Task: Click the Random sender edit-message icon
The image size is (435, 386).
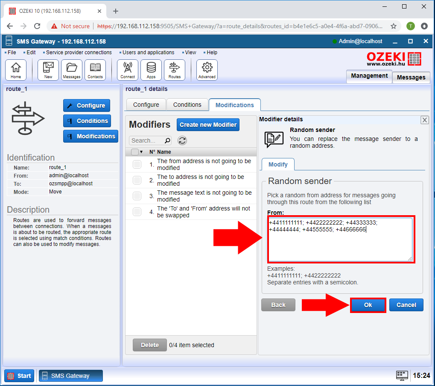Action: [274, 140]
